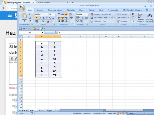Click Buscar y seleccionar button

[149, 18]
